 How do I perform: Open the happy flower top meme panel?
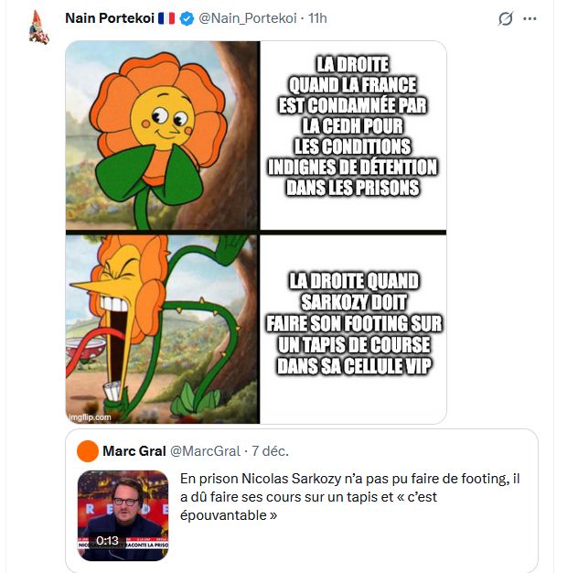coord(163,135)
